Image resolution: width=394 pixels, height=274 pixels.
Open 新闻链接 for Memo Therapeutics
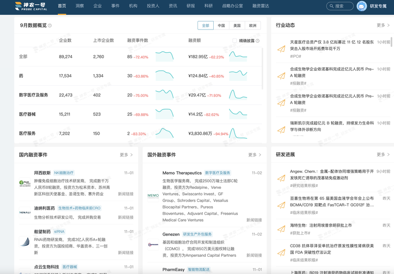click(254, 220)
